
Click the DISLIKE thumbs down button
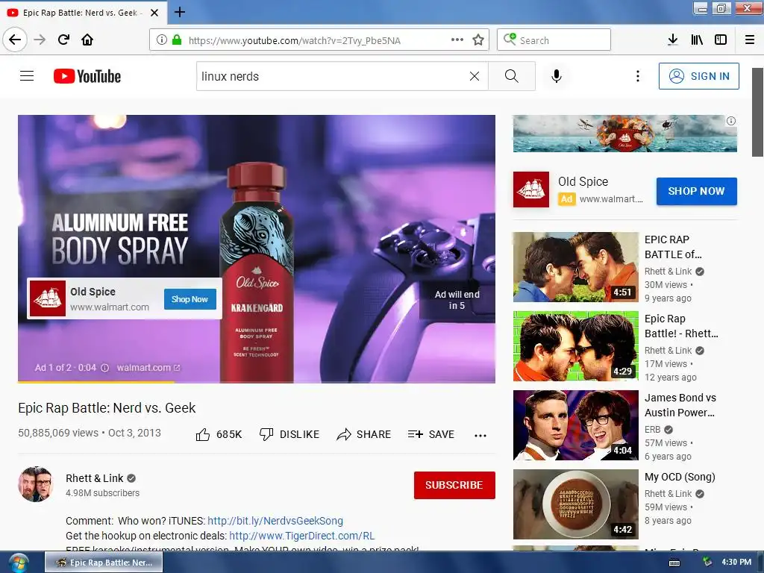pos(289,434)
